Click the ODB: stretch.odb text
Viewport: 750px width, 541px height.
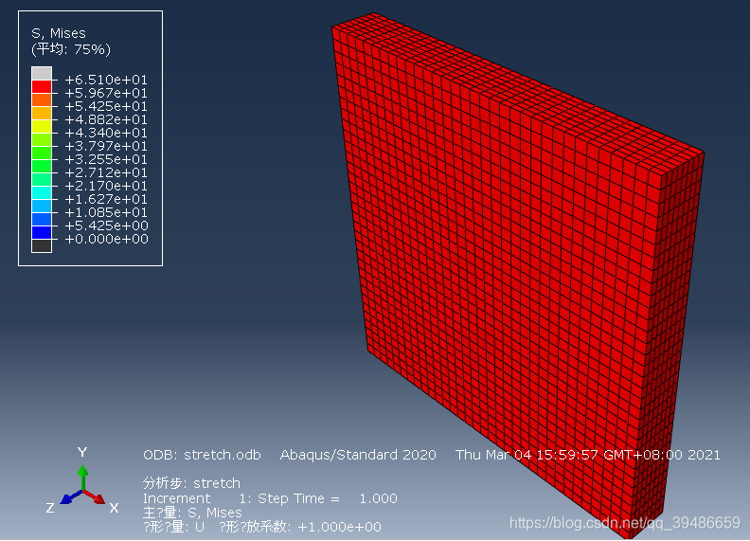tap(202, 455)
